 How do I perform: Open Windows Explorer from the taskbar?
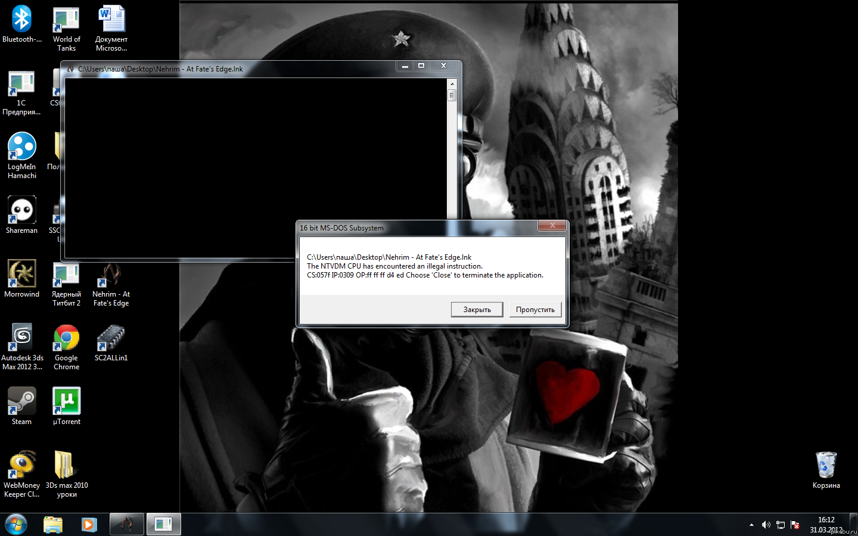pyautogui.click(x=53, y=525)
